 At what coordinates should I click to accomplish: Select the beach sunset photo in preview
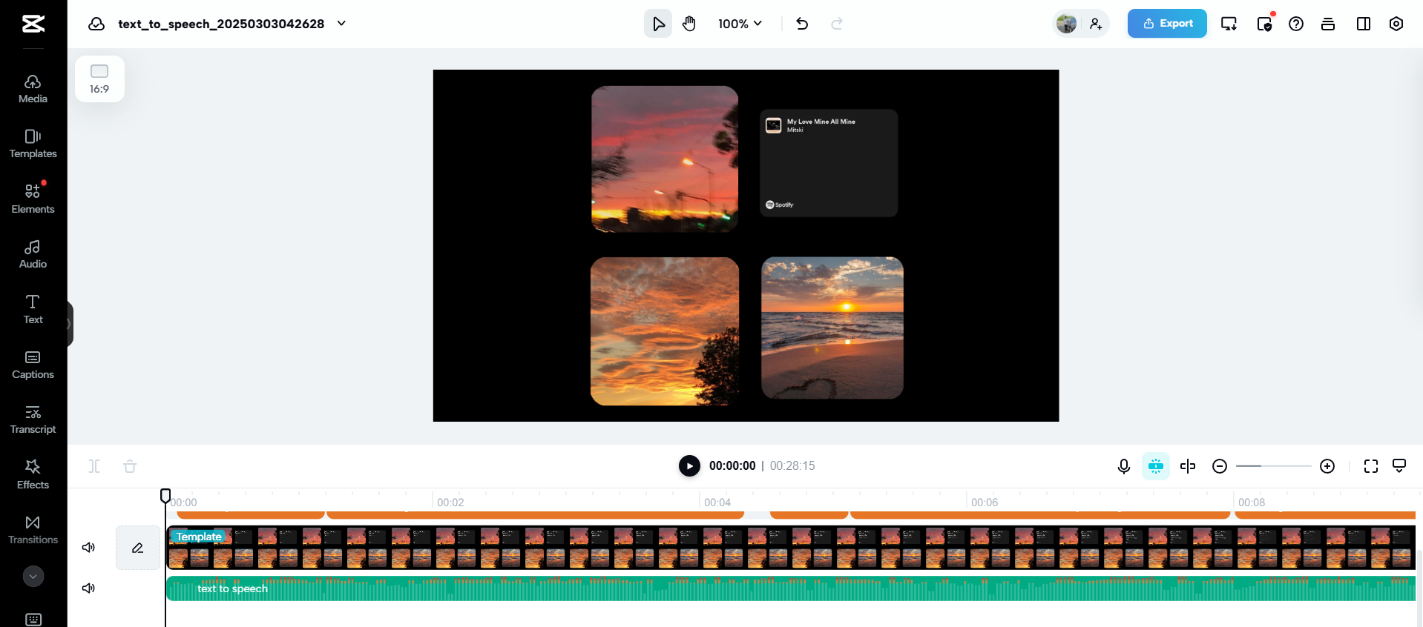pyautogui.click(x=832, y=328)
